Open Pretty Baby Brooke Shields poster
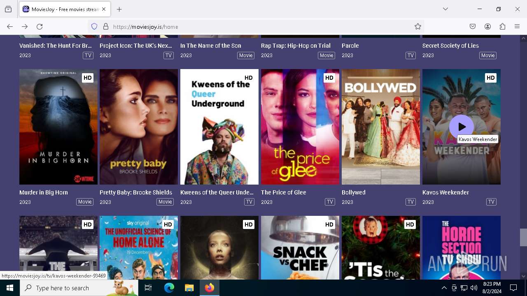Screen dimensions: 527x296 click(139, 127)
